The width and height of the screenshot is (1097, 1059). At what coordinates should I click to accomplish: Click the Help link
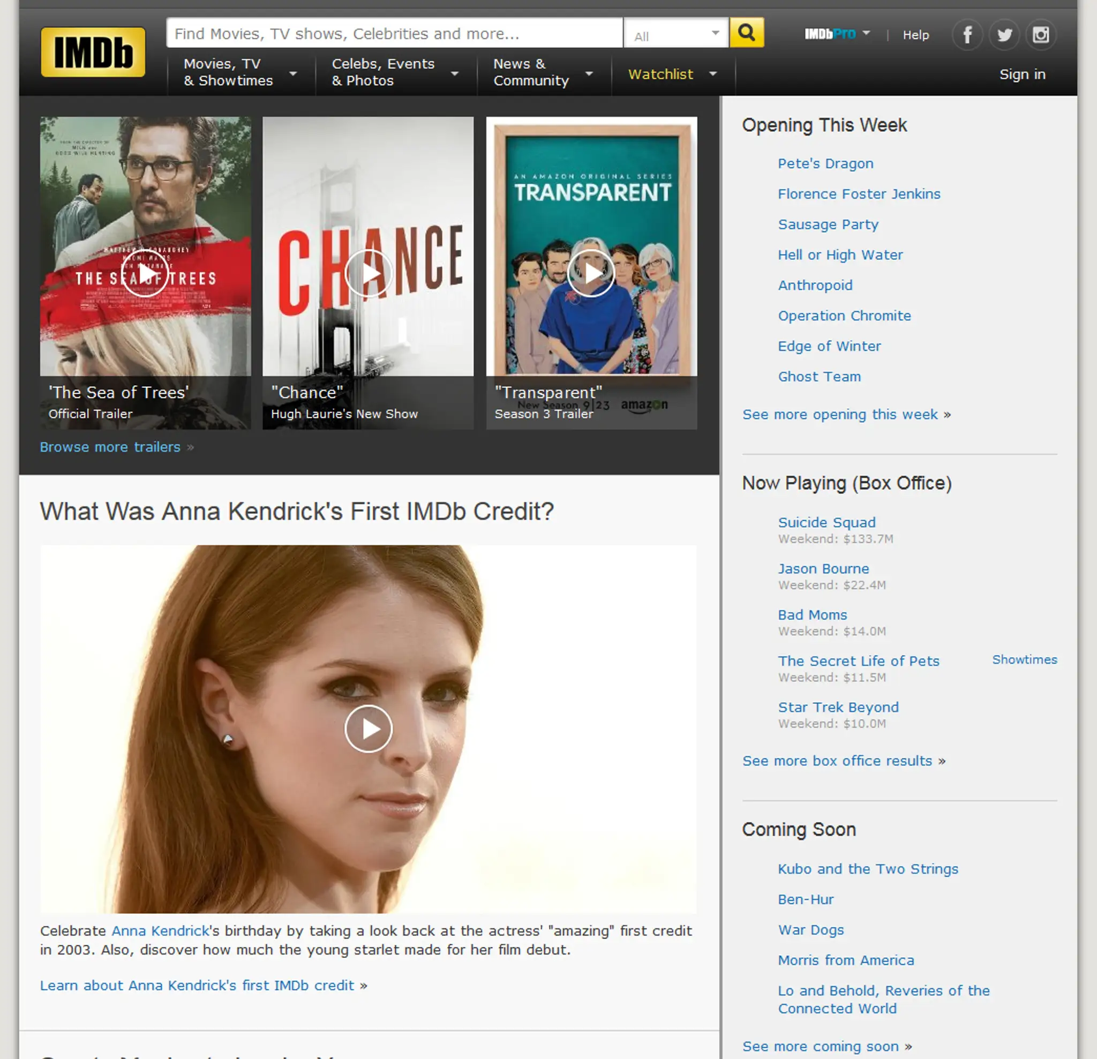coord(915,35)
